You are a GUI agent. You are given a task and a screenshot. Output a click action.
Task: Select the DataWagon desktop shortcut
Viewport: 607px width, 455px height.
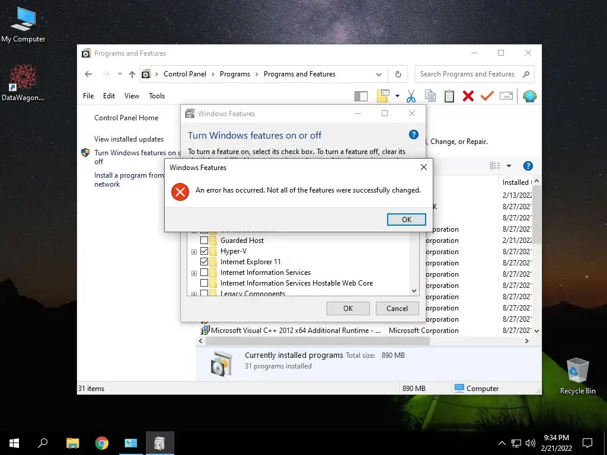click(x=23, y=83)
